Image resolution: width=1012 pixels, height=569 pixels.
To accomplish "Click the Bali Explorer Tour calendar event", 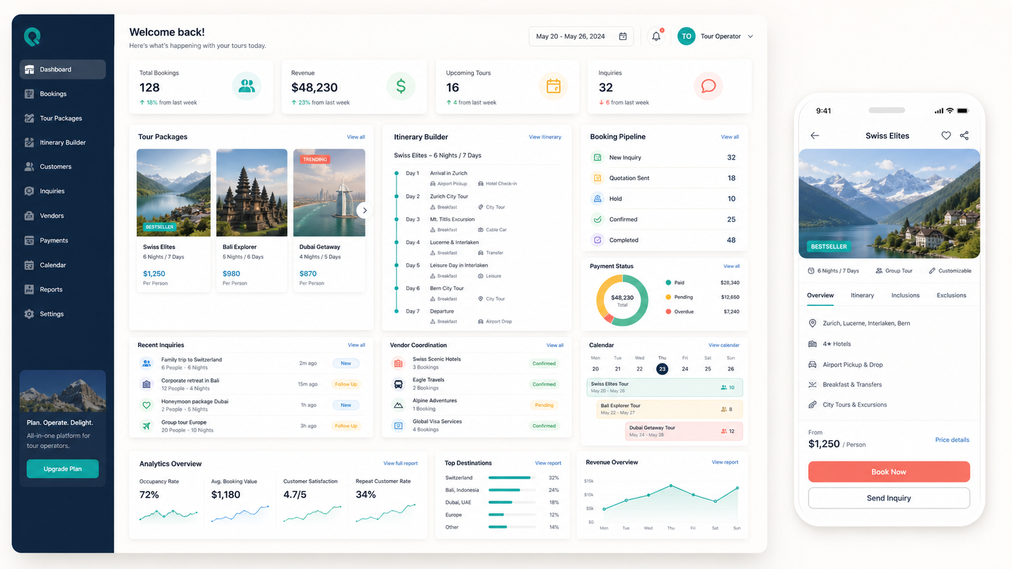I will (x=669, y=409).
